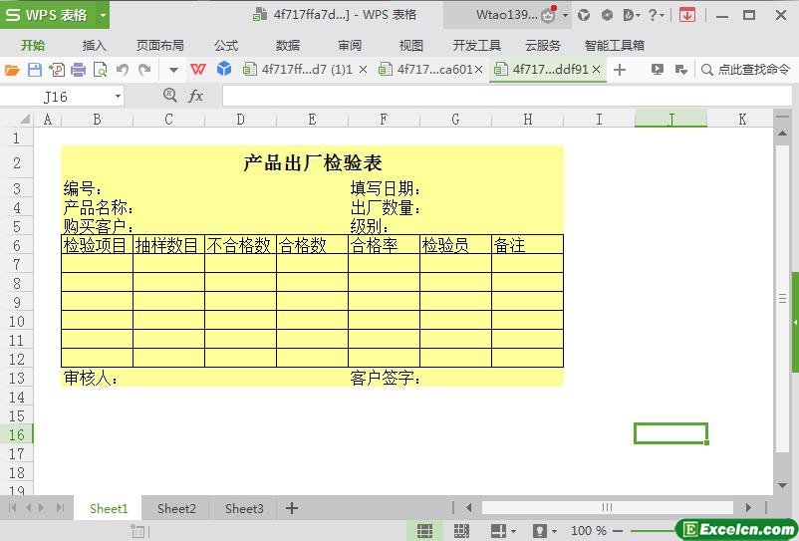Expand the quick access toolbar customize arrow
Screen dimensions: 799x541
173,70
